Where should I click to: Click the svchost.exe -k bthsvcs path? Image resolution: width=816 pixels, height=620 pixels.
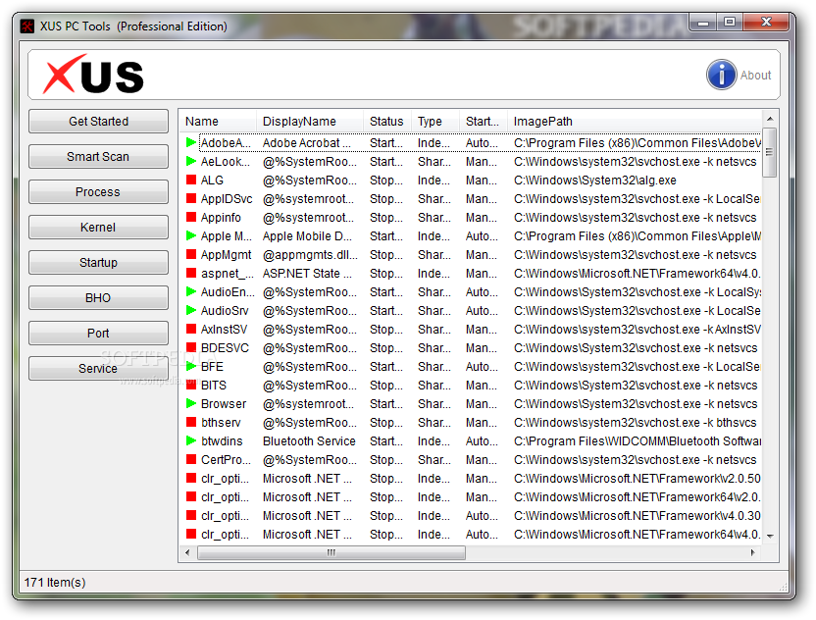pyautogui.click(x=635, y=422)
